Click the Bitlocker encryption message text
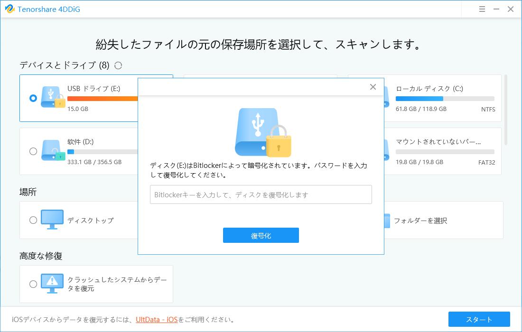Viewport: 522px width, 332px height. [x=258, y=170]
